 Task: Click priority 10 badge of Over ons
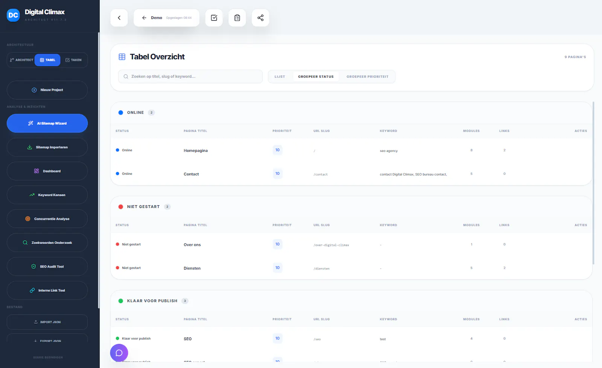[x=277, y=244]
